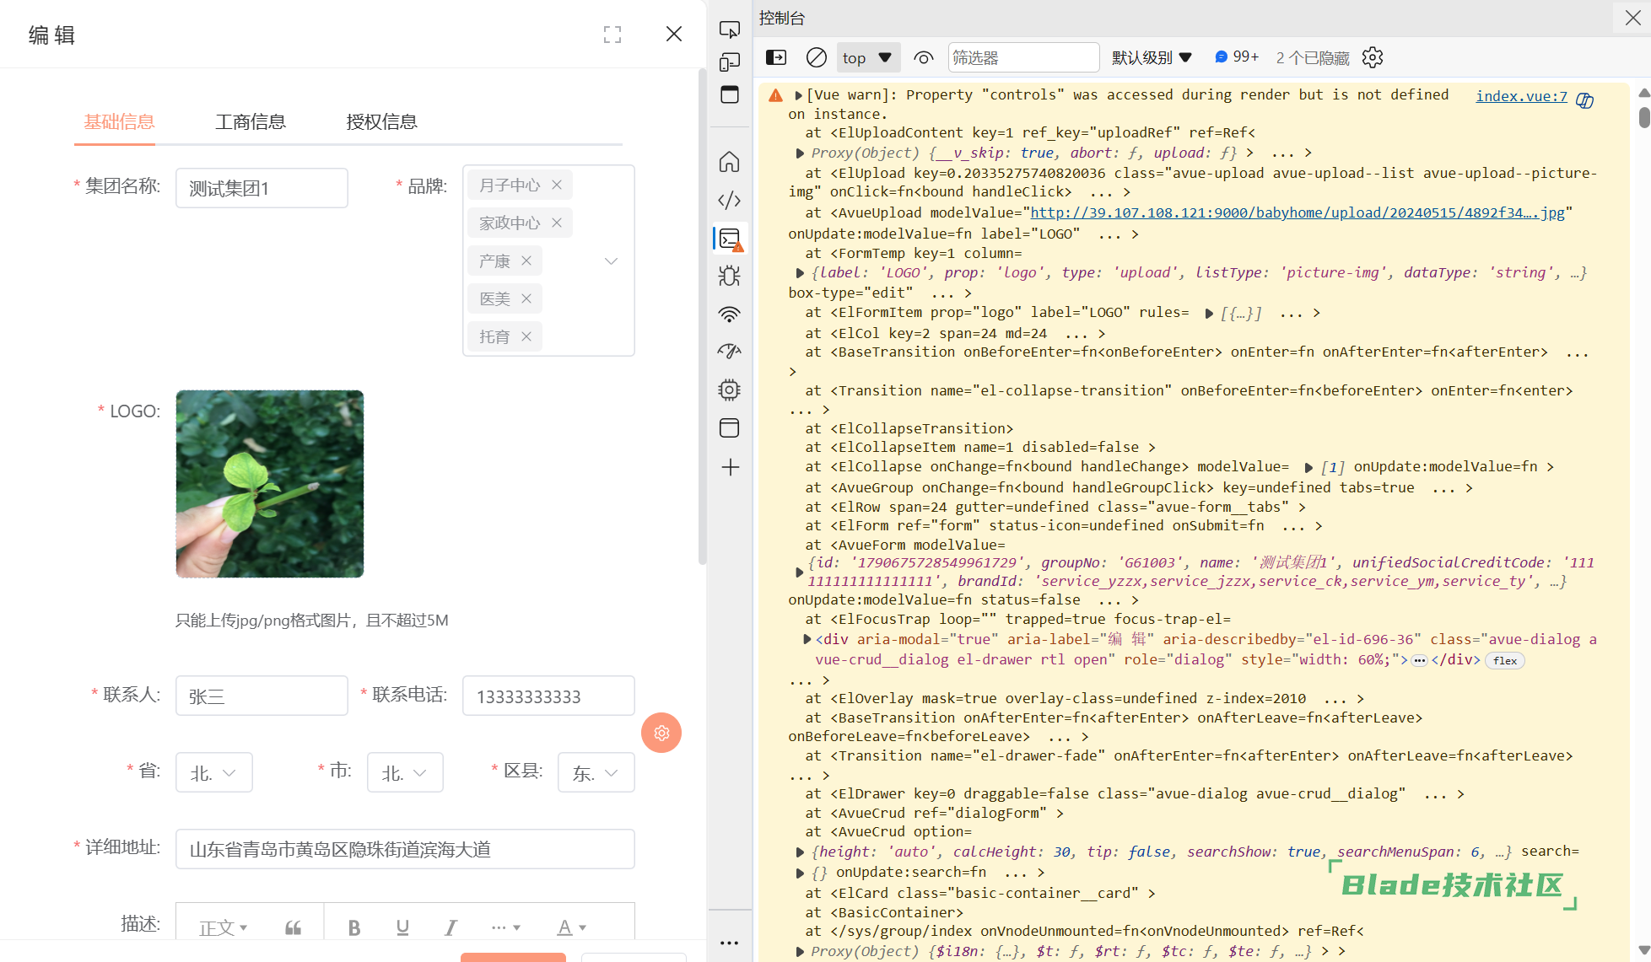This screenshot has width=1651, height=962.
Task: Click the 筛选器 filter input
Action: [1023, 57]
